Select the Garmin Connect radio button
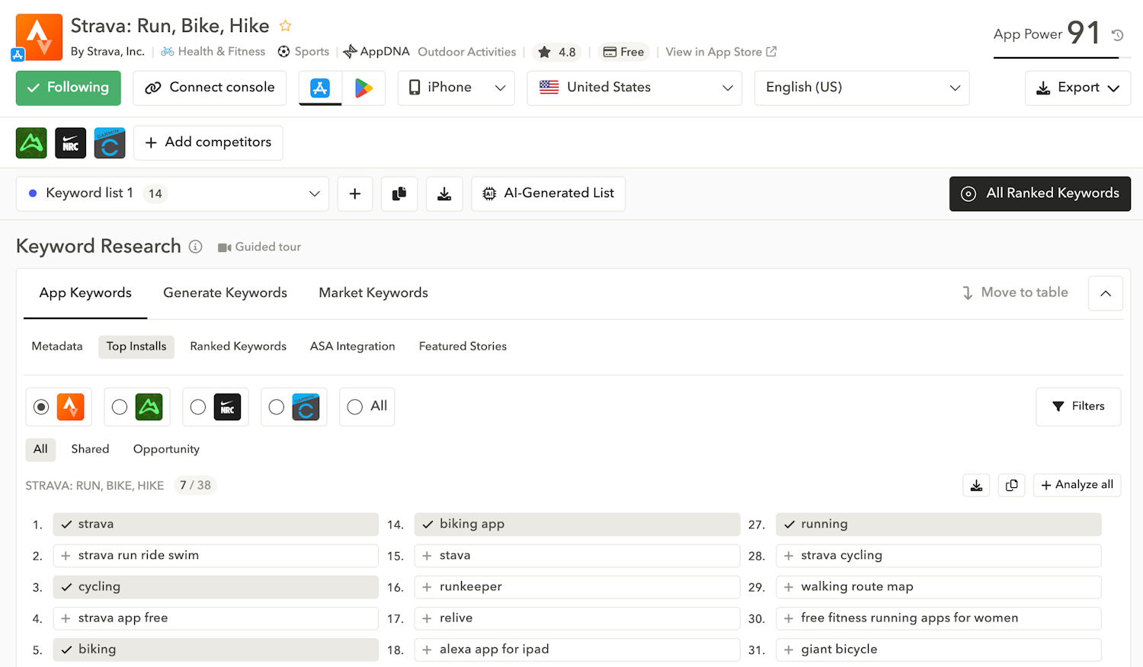The image size is (1143, 667). click(277, 407)
